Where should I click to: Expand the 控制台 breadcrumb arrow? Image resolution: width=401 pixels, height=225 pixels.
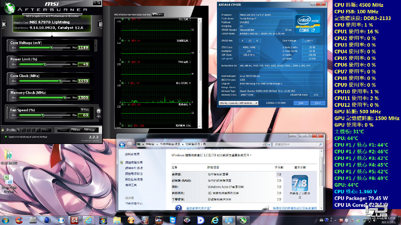157,144
